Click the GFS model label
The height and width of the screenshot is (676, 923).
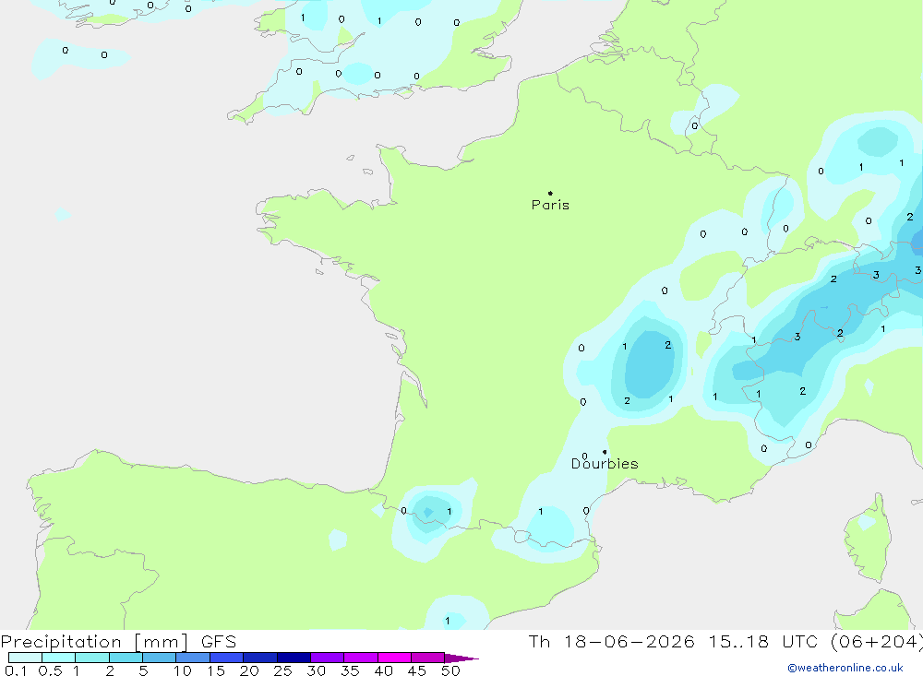pyautogui.click(x=219, y=642)
